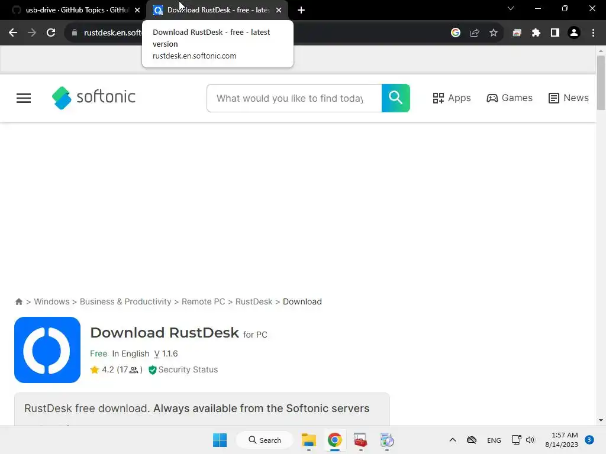The image size is (606, 454).
Task: Click the address bar URL rustdesk.en.soft
Action: [x=112, y=33]
